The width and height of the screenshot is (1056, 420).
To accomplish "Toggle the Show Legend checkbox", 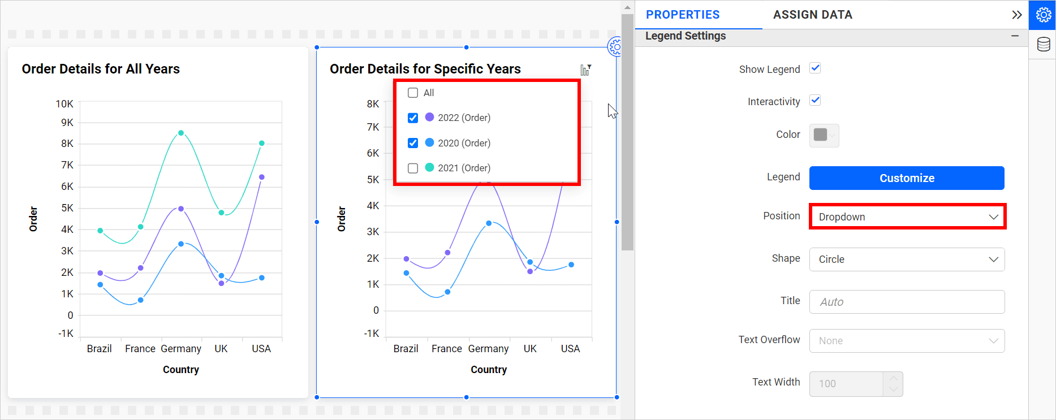I will [x=815, y=68].
